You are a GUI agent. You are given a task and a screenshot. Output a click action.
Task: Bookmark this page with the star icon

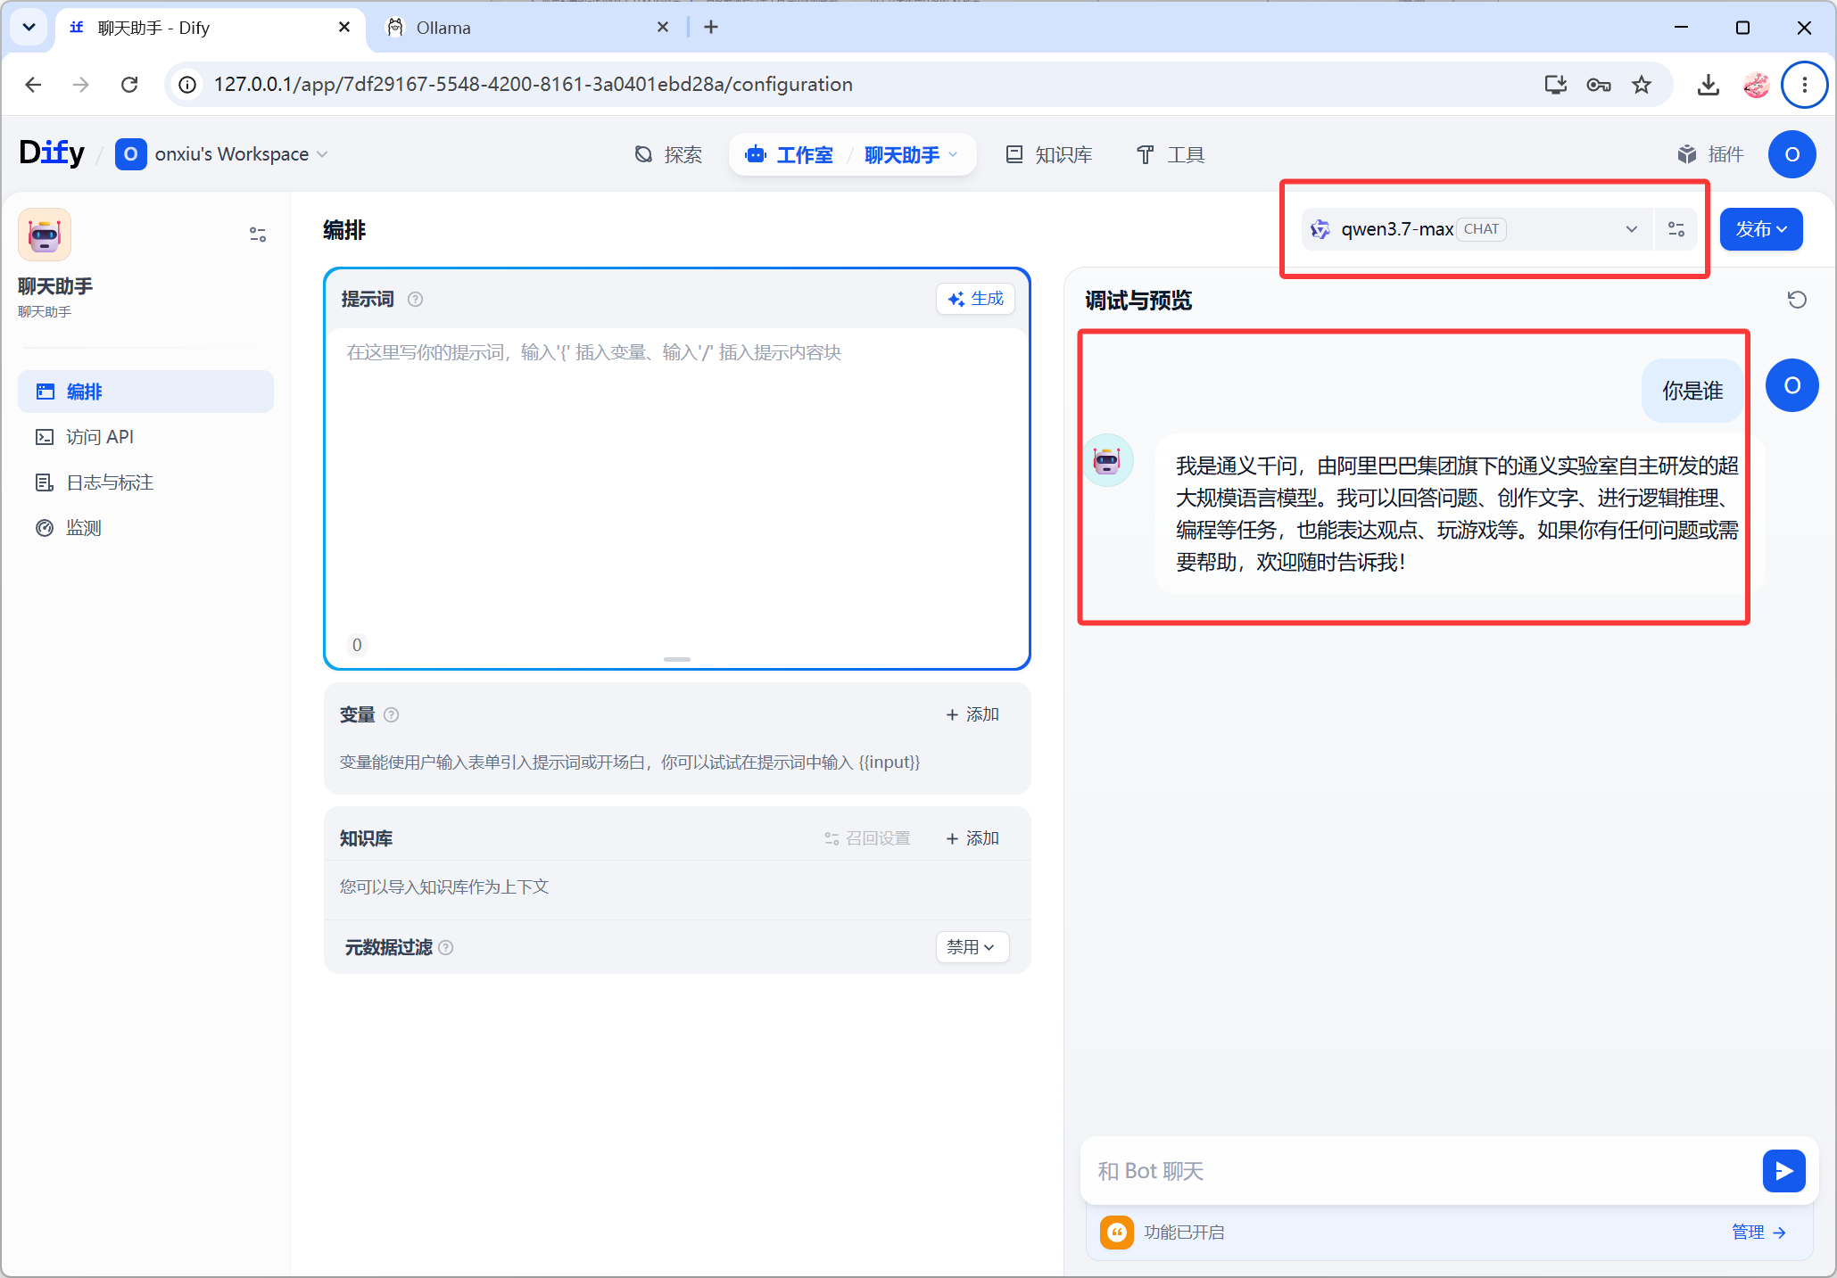1642,84
